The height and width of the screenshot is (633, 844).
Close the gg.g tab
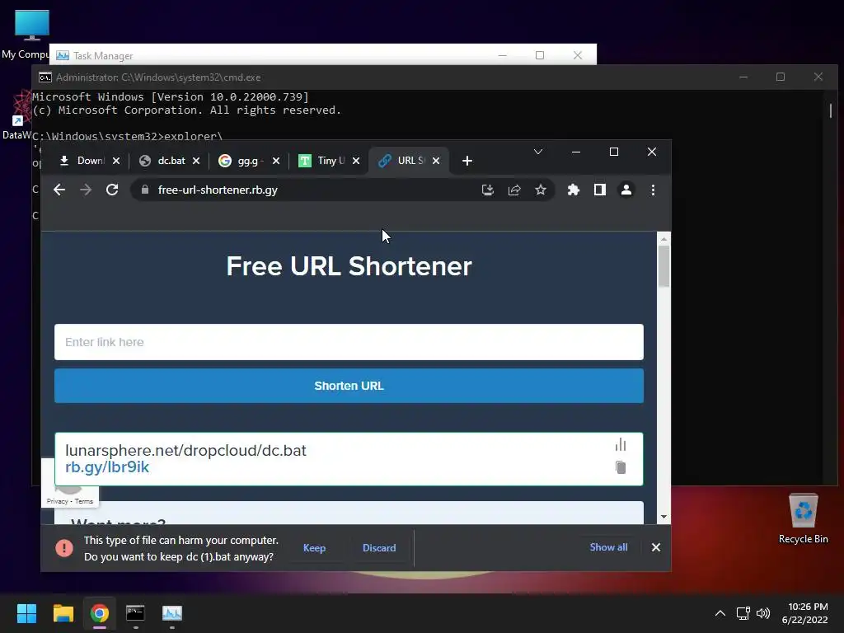pyautogui.click(x=276, y=161)
